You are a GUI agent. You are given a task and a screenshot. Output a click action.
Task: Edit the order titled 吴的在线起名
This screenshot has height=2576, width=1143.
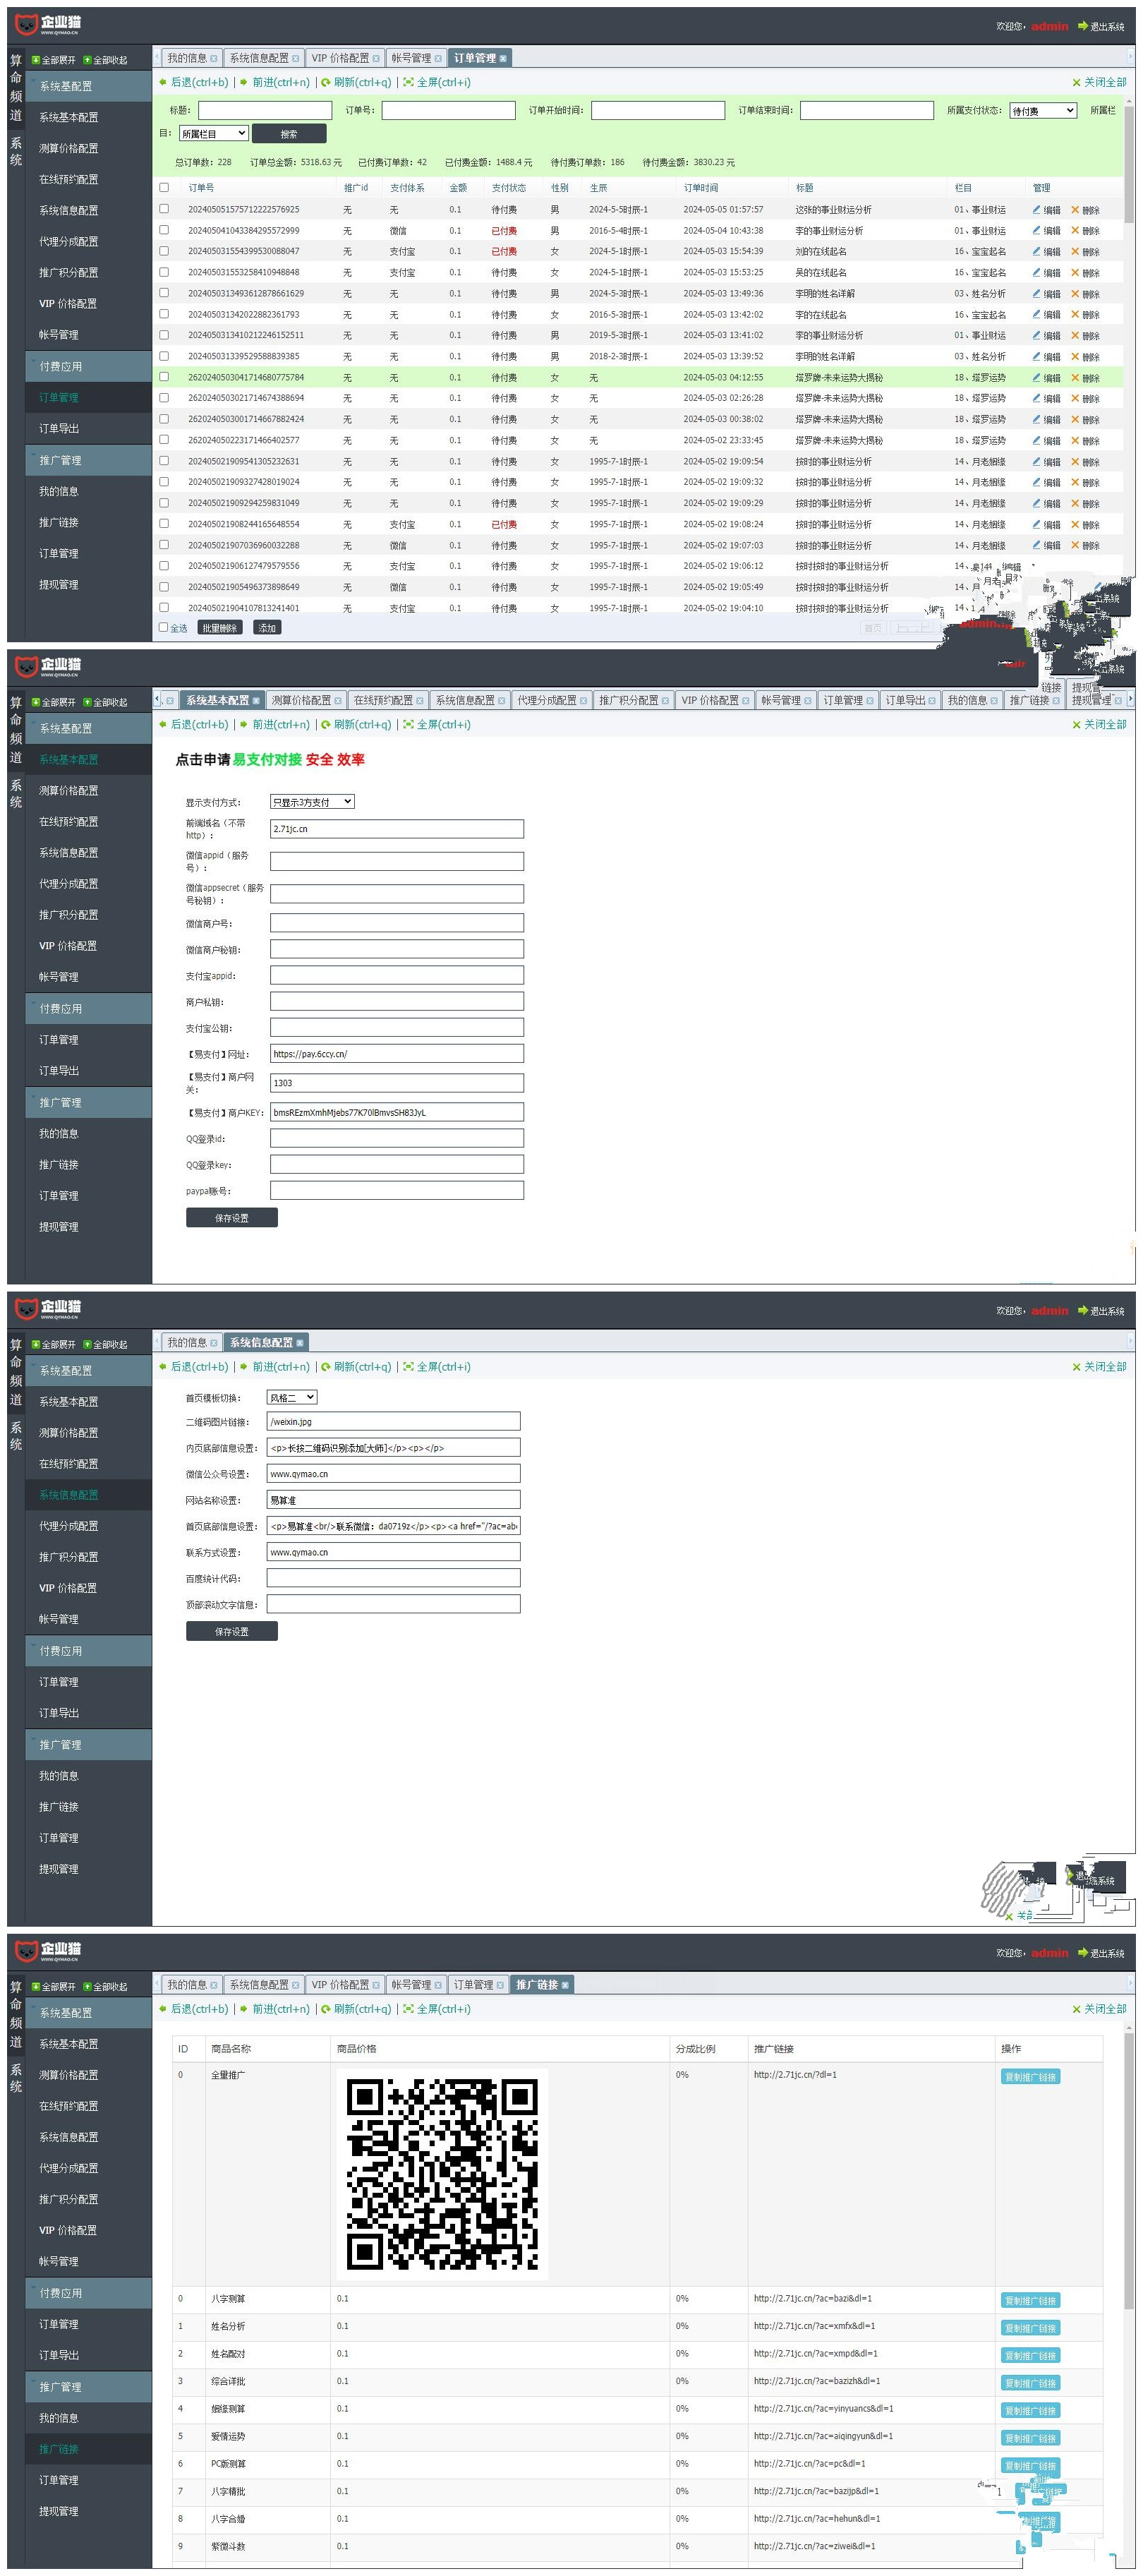1046,273
